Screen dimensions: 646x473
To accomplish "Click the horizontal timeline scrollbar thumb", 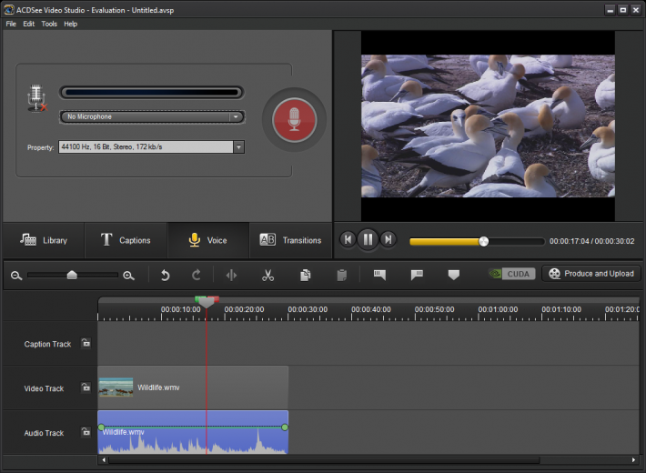I will [x=324, y=460].
